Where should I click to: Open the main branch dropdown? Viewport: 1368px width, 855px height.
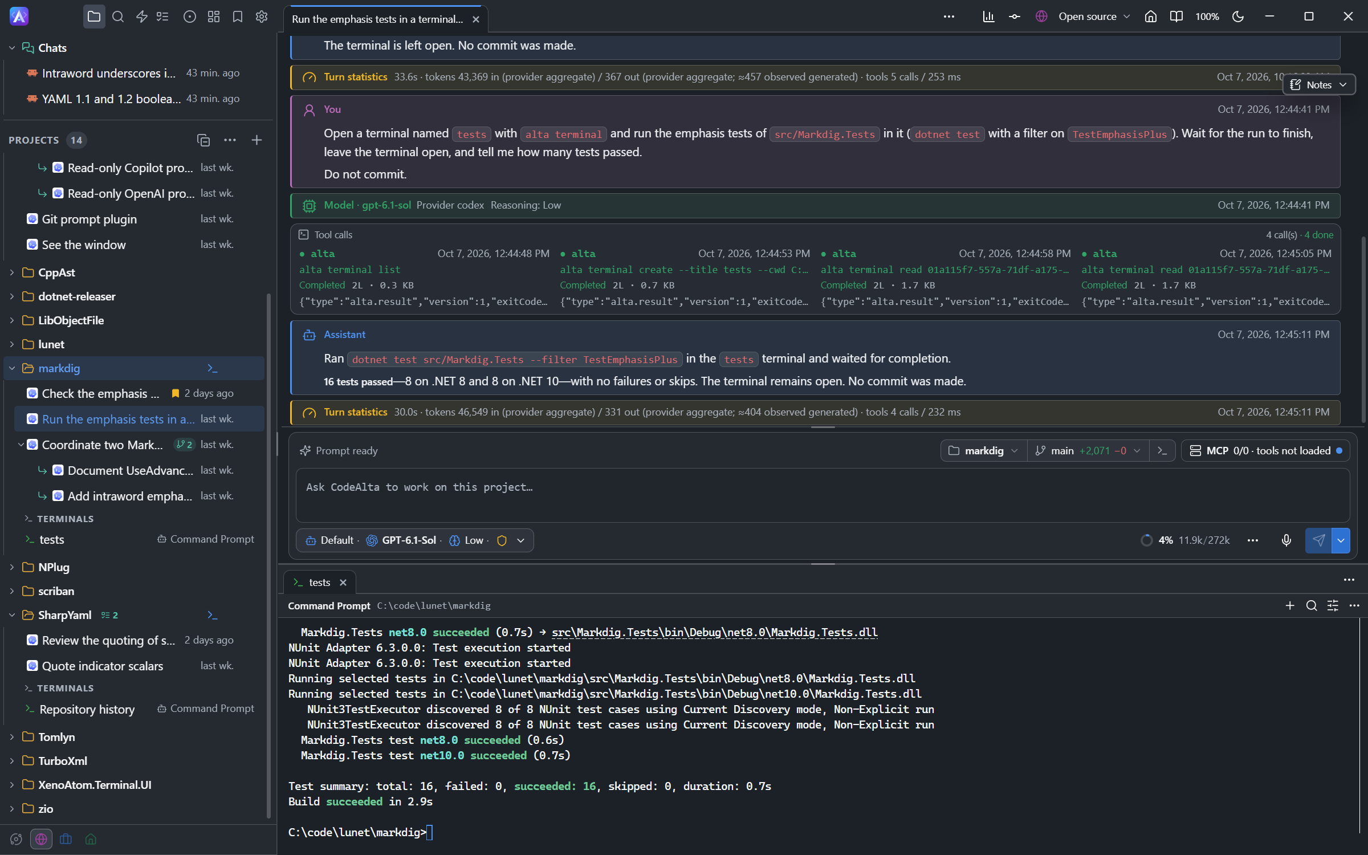click(1088, 451)
